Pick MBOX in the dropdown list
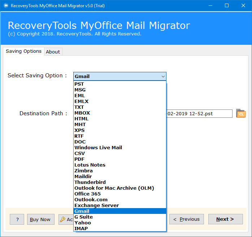 click(120, 113)
